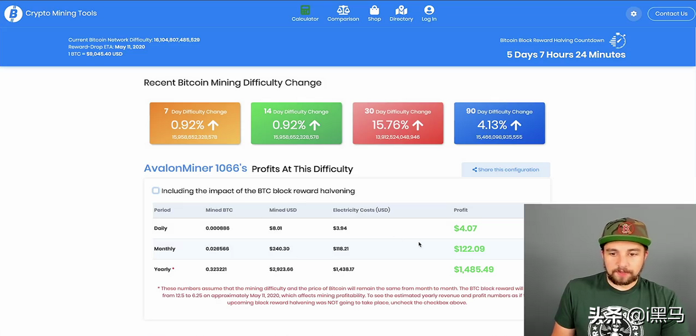Image resolution: width=696 pixels, height=336 pixels.
Task: Select the 90 Day Difficulty Change card
Action: pos(500,123)
